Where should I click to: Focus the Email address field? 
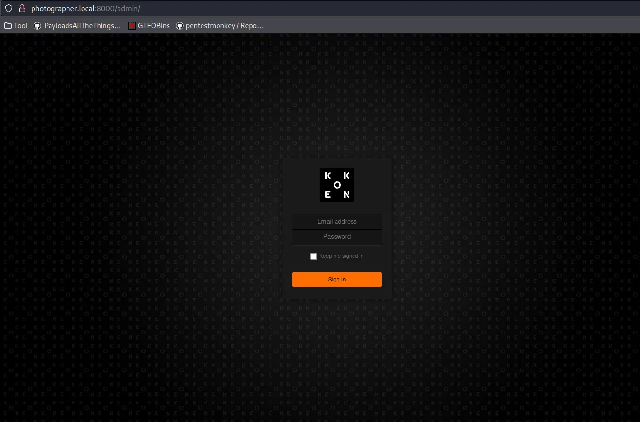pos(337,222)
